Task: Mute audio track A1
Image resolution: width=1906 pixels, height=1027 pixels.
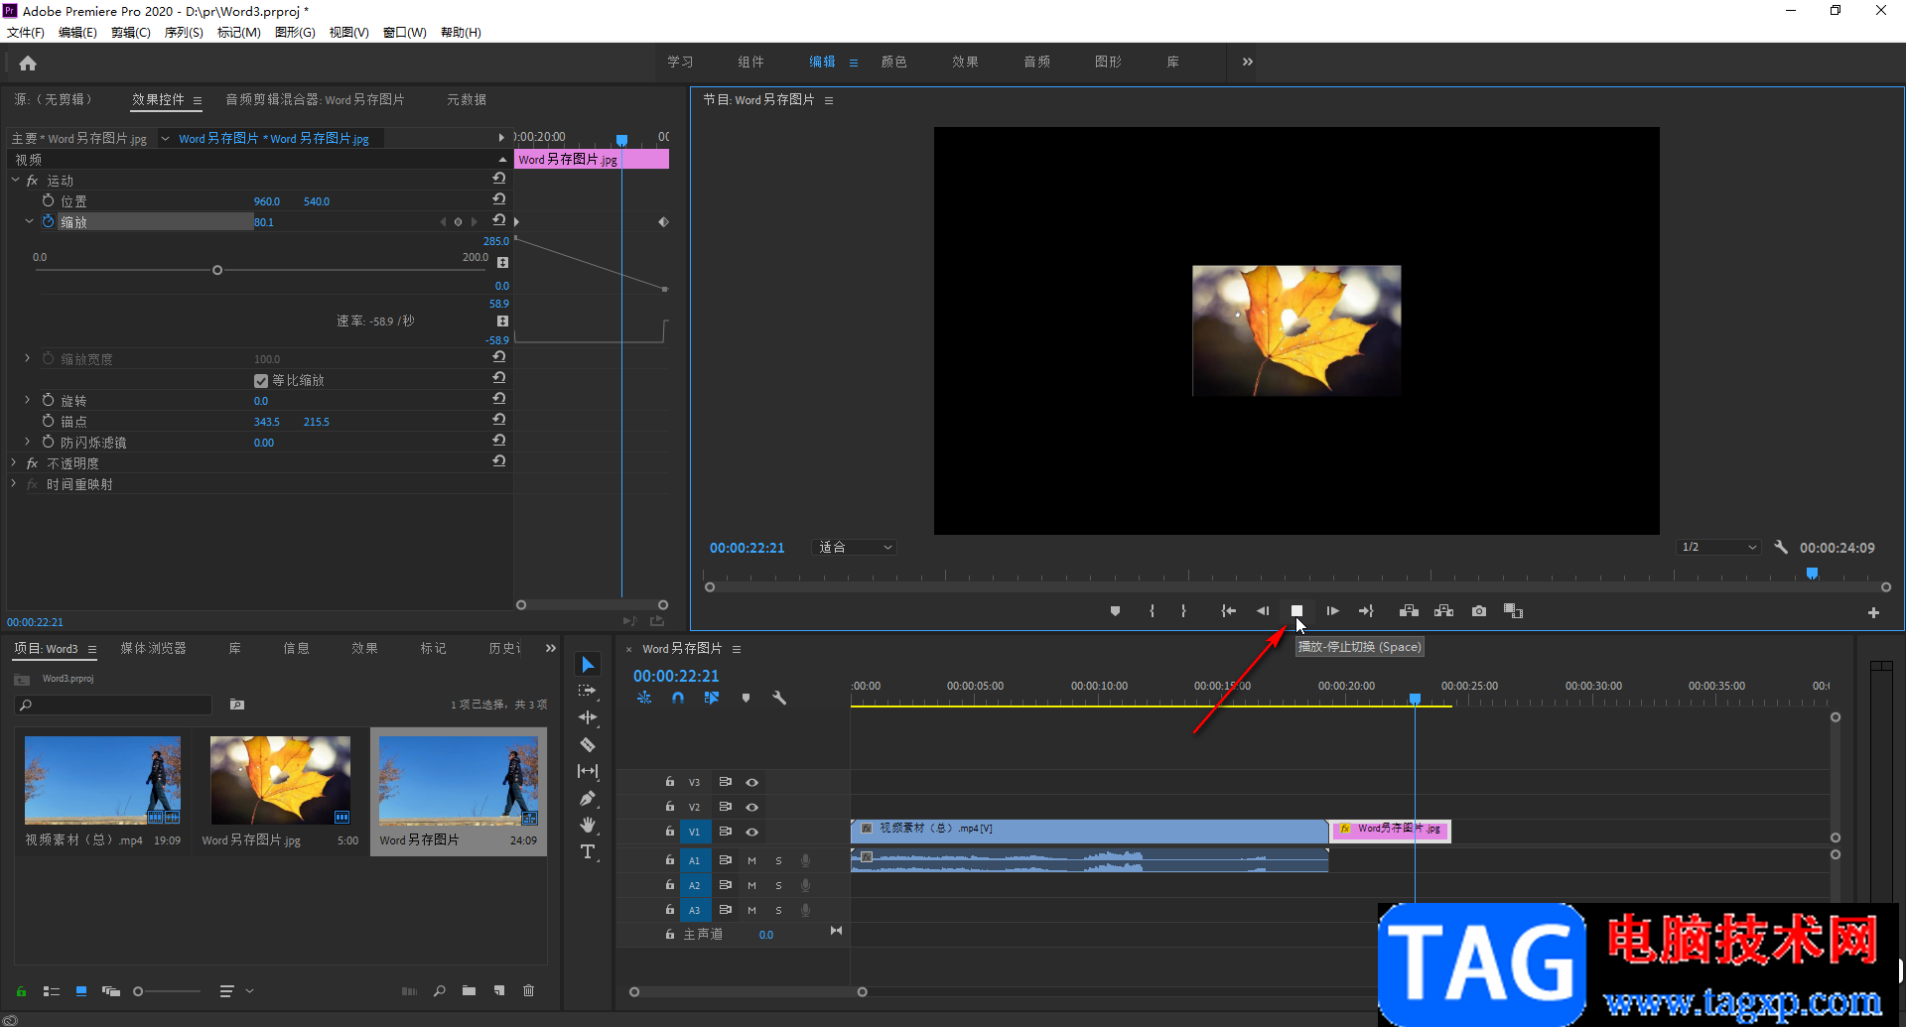Action: 751,860
